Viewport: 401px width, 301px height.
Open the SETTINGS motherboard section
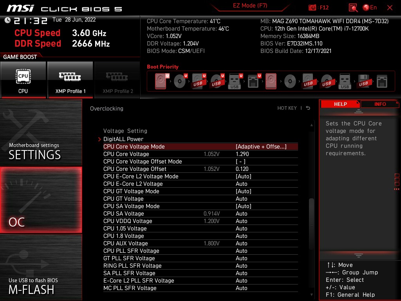[41, 132]
